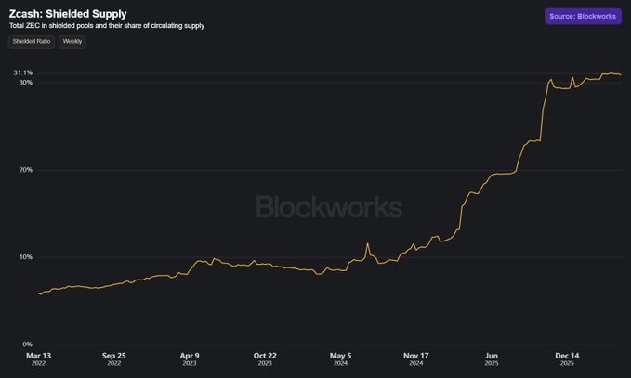Viewport: 631px width, 378px height.
Task: Click the 0% y-axis label
Action: pos(27,345)
